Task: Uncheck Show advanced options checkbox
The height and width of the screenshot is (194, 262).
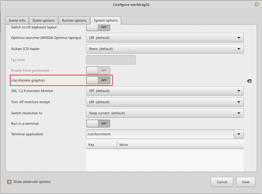Action: click(9, 182)
